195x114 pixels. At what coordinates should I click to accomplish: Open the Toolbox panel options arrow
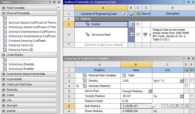point(50,2)
